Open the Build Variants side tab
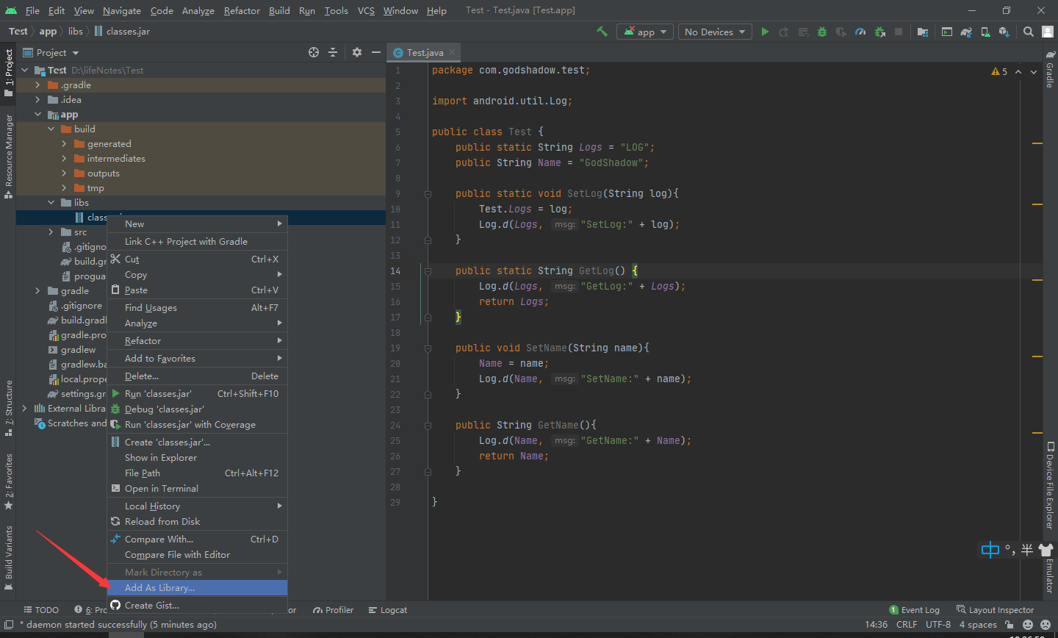Image resolution: width=1058 pixels, height=638 pixels. pos(9,559)
